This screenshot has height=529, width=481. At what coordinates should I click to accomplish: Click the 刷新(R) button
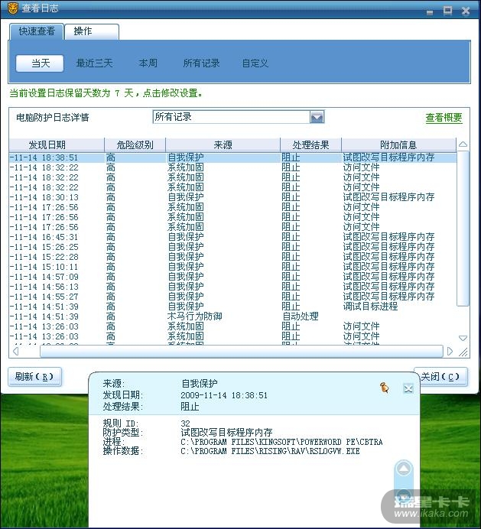click(x=34, y=377)
